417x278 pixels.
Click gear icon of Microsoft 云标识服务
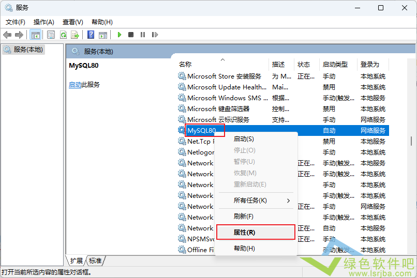(182, 119)
